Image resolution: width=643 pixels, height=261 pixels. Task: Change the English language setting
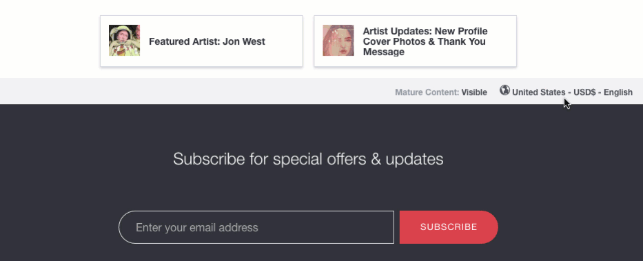tap(618, 92)
